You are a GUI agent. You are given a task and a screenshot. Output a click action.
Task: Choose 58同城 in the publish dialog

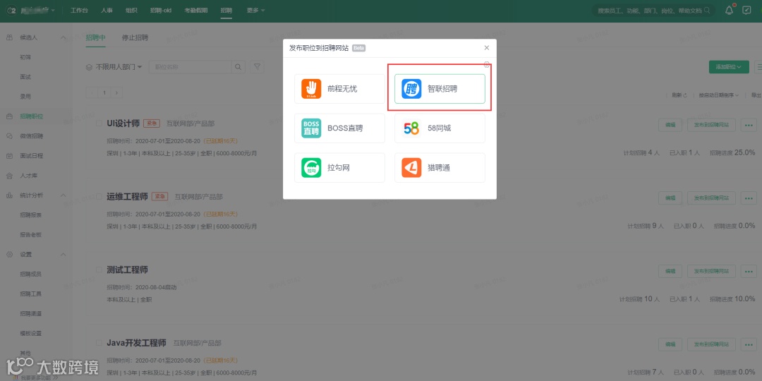[440, 128]
